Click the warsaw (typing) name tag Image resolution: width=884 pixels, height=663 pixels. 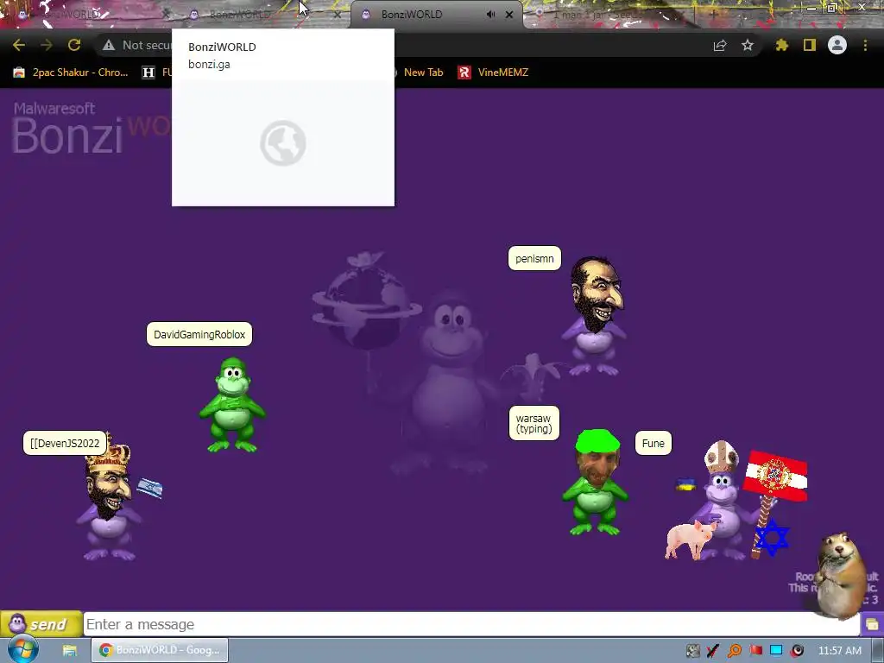click(534, 423)
